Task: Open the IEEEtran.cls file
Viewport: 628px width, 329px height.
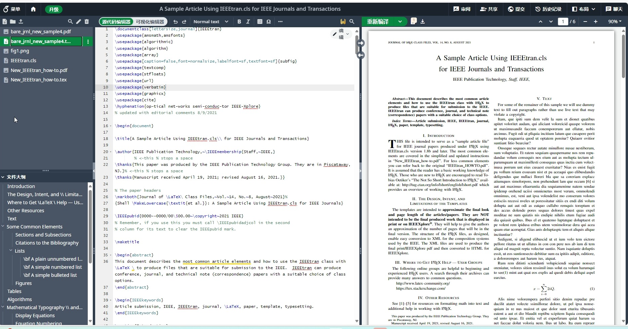Action: [x=23, y=61]
